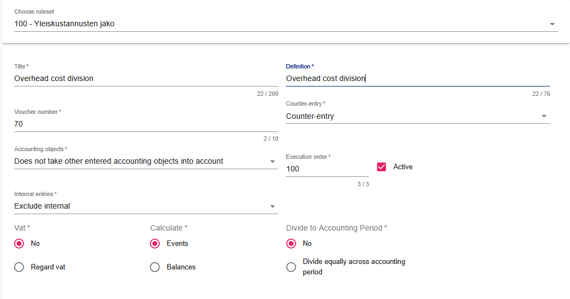The image size is (570, 299).
Task: Choose Balances under Calculate
Action: (x=155, y=267)
